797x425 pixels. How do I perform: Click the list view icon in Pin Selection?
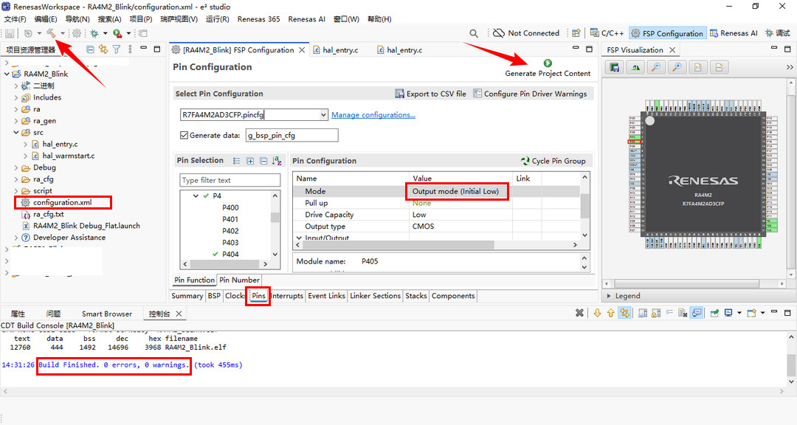coord(237,161)
